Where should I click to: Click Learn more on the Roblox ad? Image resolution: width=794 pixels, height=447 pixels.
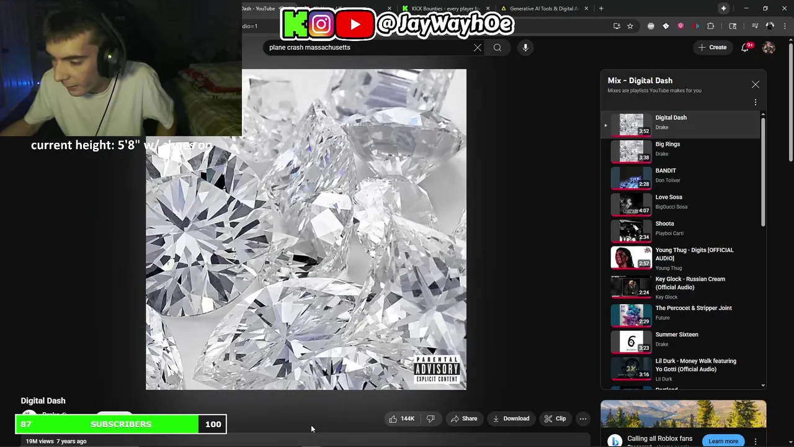coord(723,441)
